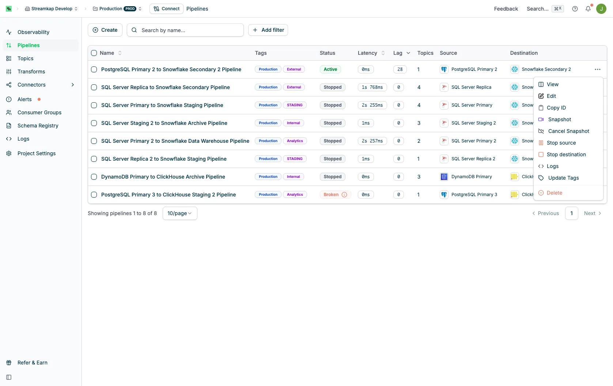Image resolution: width=613 pixels, height=386 pixels.
Task: Sort by the Latency column arrows
Action: [x=383, y=53]
